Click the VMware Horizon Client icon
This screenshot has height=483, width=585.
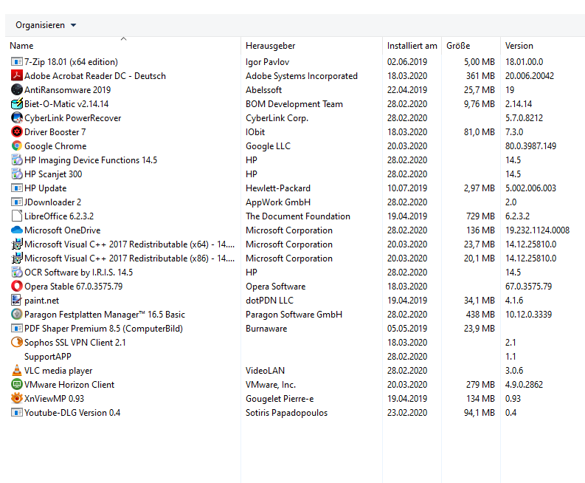pos(17,385)
